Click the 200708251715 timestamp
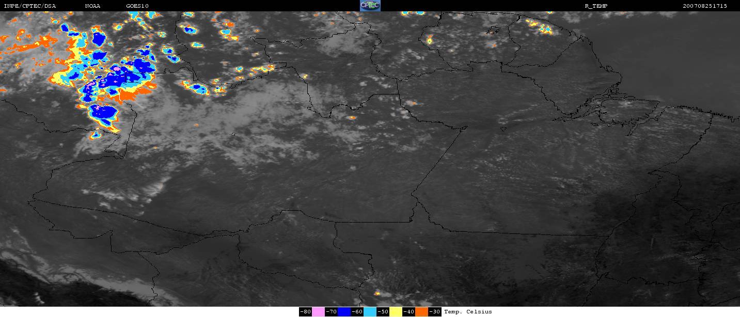This screenshot has height=317, width=740. point(705,6)
